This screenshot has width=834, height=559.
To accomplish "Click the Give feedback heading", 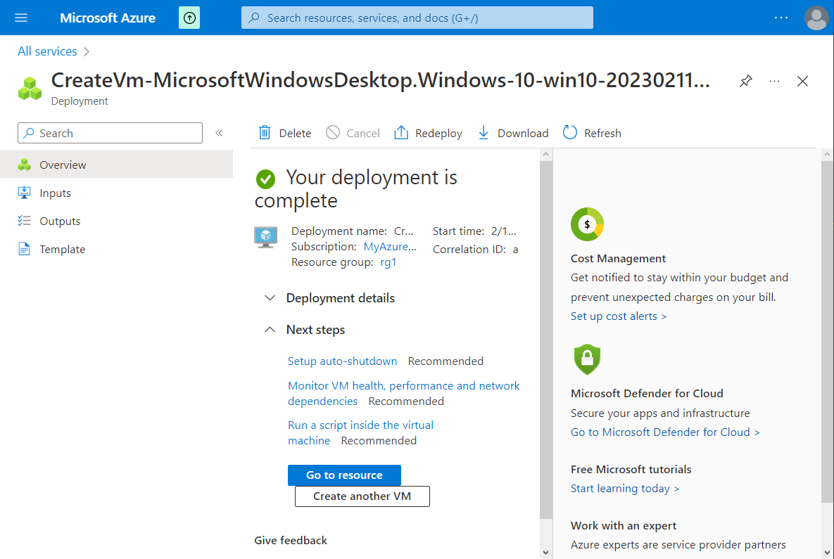I will 291,541.
